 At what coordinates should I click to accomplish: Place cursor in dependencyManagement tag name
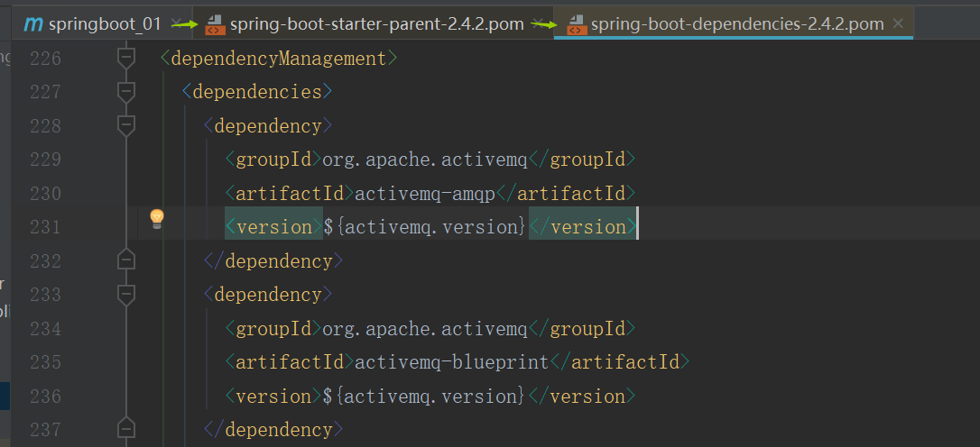pos(279,59)
